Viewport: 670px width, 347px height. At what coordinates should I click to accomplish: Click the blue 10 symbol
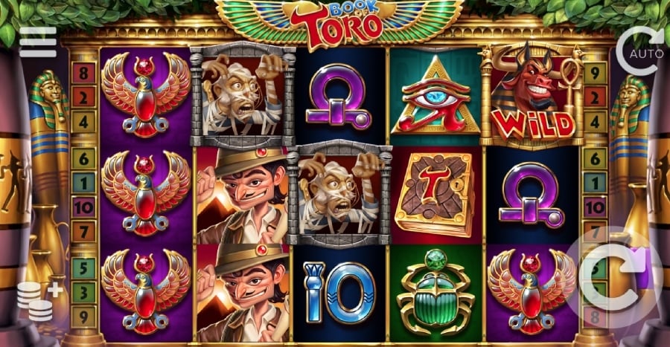pos(339,292)
